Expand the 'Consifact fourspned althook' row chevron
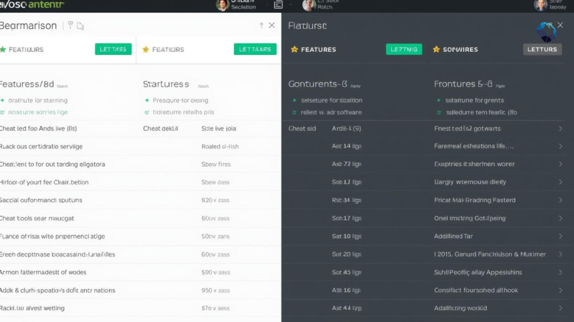Viewport: 574px width, 322px height. pos(561,290)
